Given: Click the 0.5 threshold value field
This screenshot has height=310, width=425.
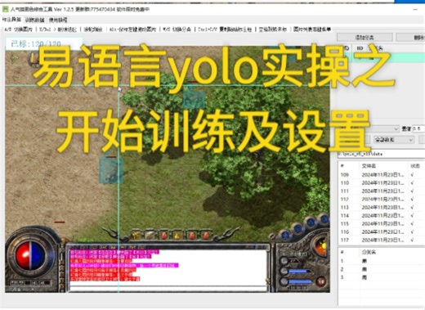Looking at the screenshot, I should click(x=418, y=128).
